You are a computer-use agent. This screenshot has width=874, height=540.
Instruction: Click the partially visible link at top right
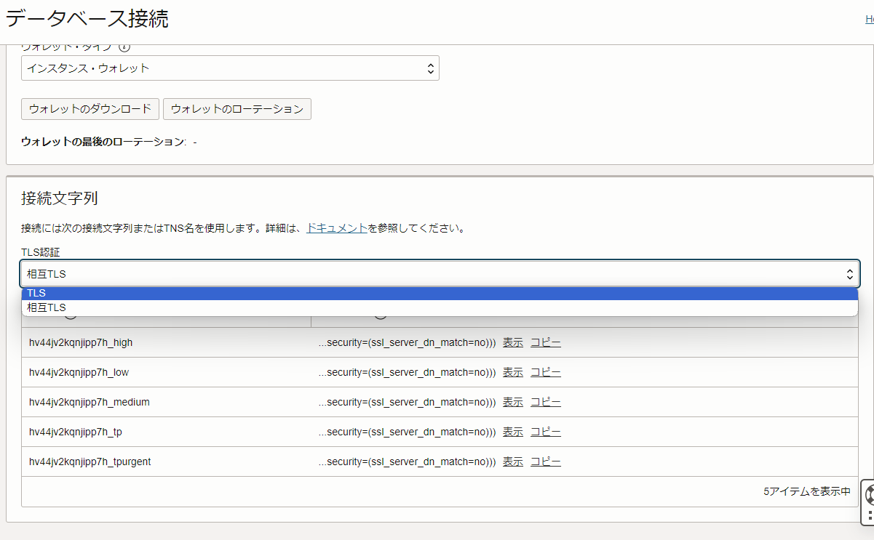(x=870, y=20)
